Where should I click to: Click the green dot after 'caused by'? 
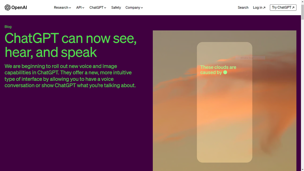tap(225, 72)
